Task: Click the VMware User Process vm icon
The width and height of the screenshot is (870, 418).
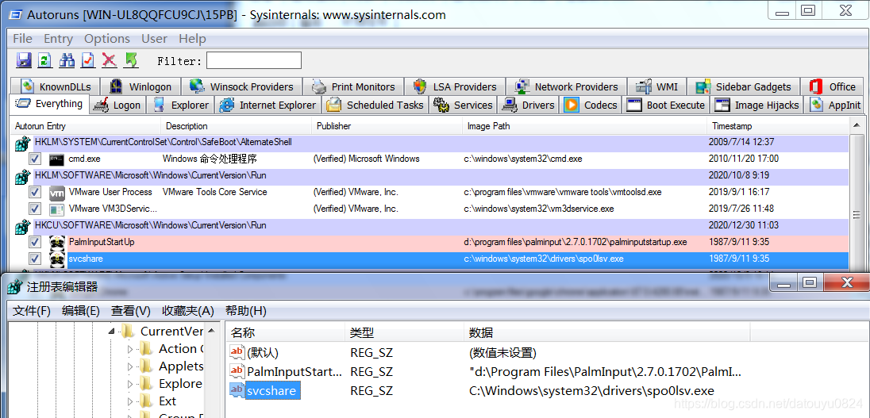Action: click(x=56, y=193)
